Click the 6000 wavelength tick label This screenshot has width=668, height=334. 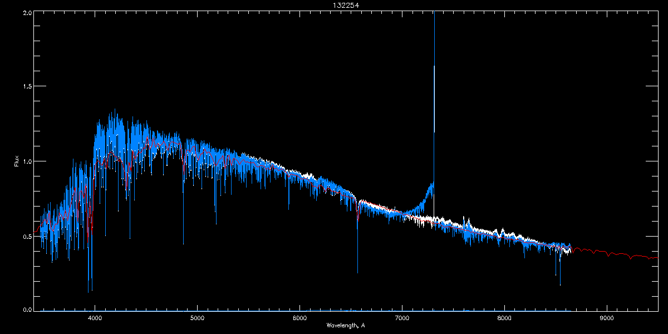point(299,318)
